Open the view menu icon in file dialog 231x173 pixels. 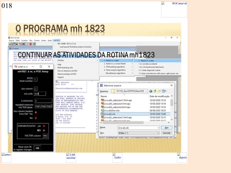click(x=164, y=91)
